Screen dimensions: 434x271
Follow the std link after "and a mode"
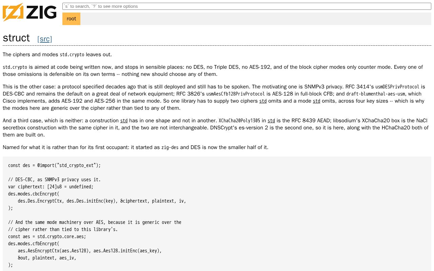pos(316,101)
